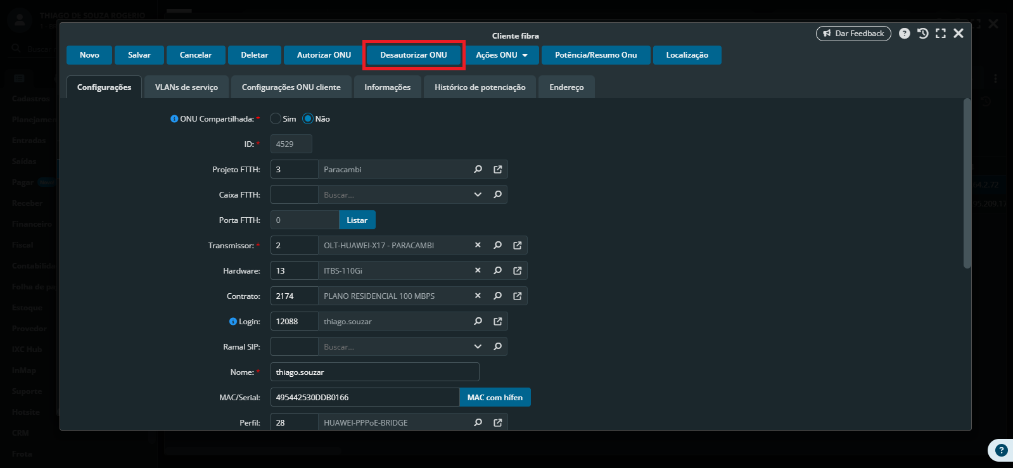
Task: Select Sim for ONU Compartilhada
Action: click(x=276, y=118)
